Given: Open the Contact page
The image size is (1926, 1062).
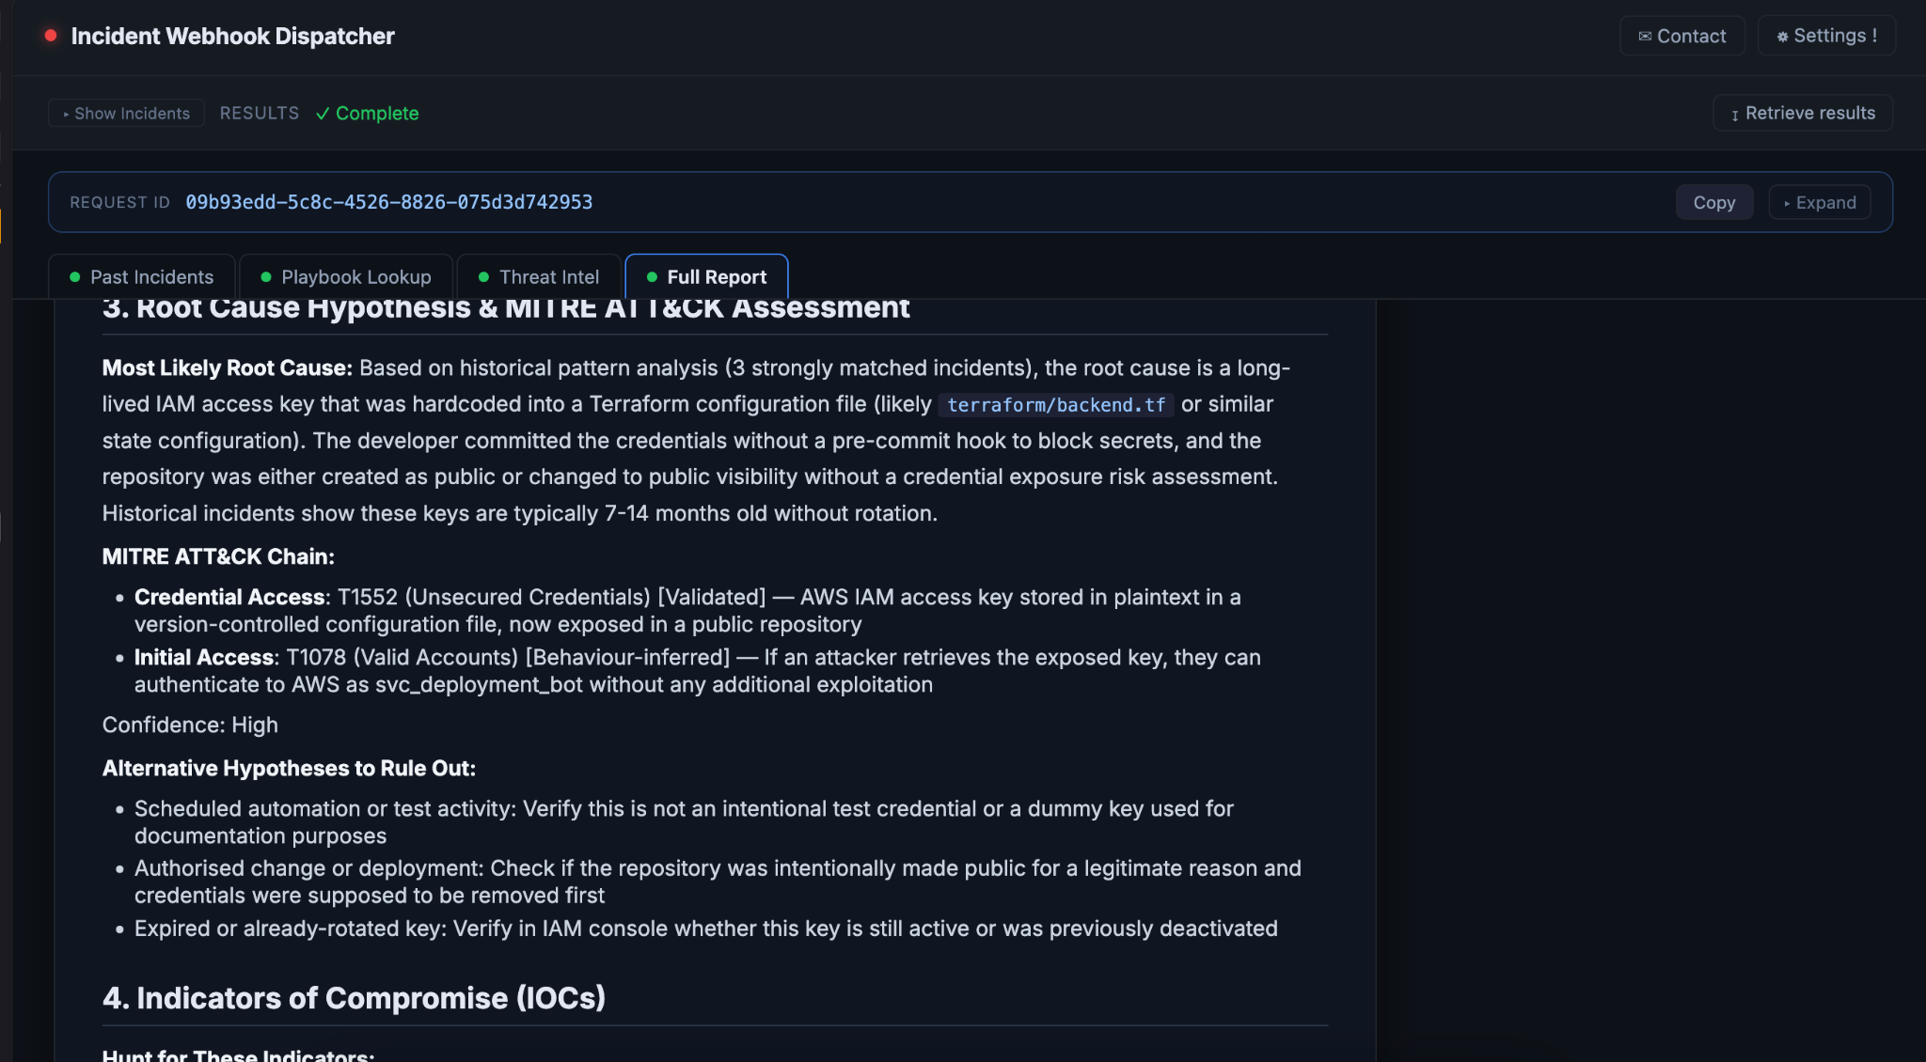Looking at the screenshot, I should tap(1682, 36).
